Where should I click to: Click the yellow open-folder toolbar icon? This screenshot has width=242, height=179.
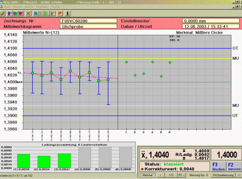pos(2,14)
